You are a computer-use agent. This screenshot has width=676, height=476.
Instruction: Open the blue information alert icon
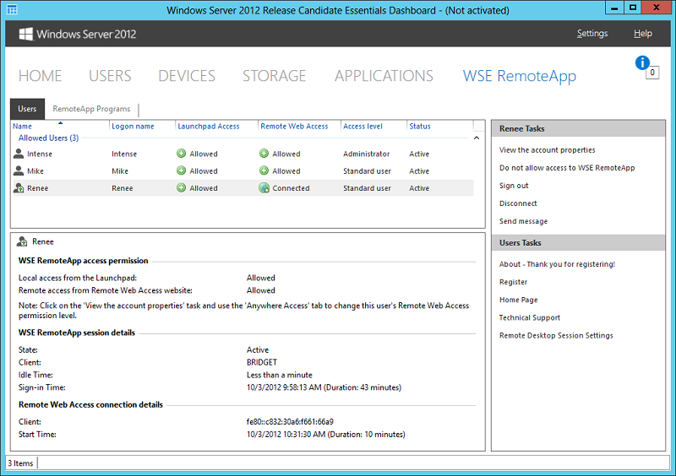tap(642, 63)
